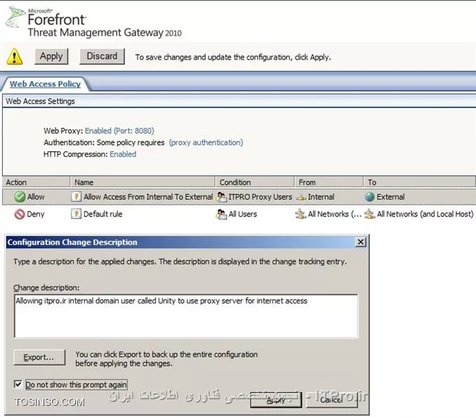
Task: Click the Forefront logo icon
Action: click(15, 17)
